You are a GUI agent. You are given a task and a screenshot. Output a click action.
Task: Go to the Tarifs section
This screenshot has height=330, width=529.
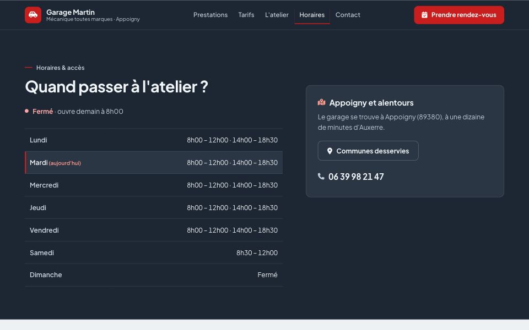(x=246, y=15)
